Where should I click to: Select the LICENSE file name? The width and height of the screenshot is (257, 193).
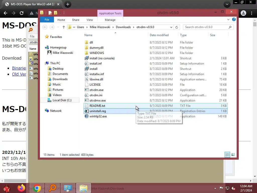pyautogui.click(x=95, y=84)
